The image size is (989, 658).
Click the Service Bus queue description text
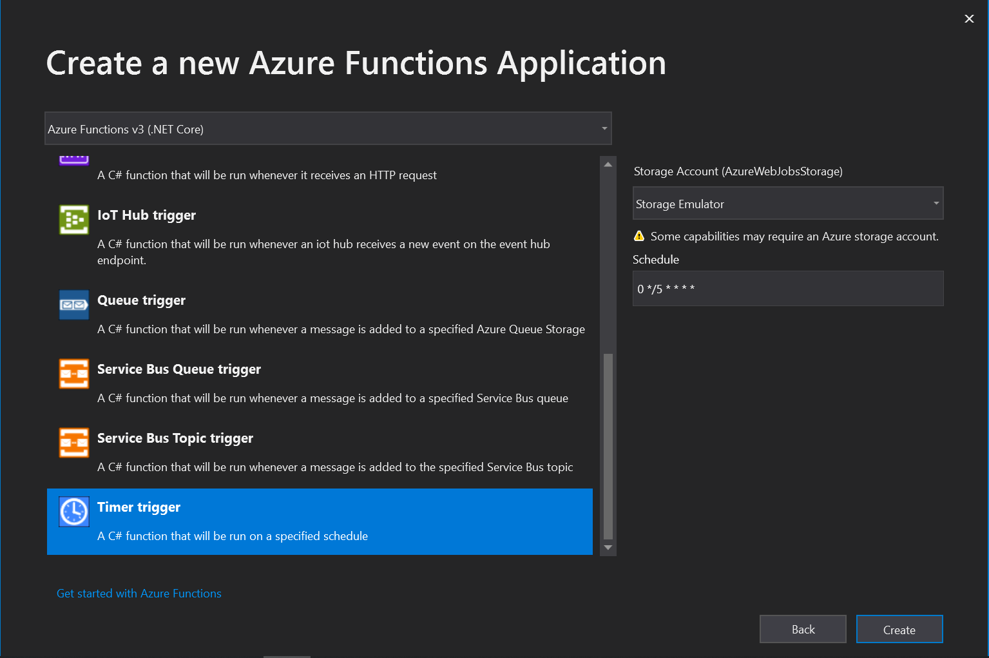(332, 398)
